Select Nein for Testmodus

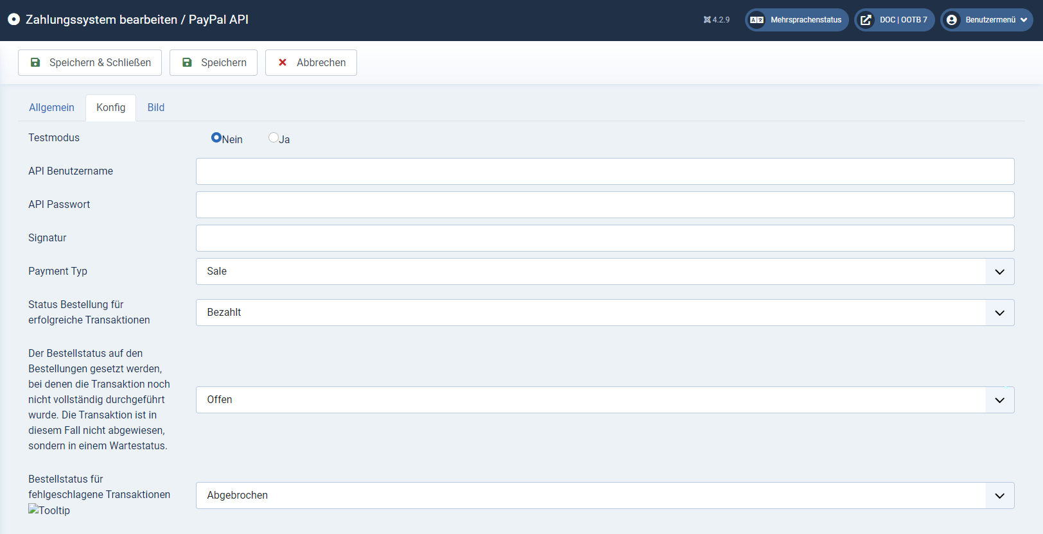click(216, 137)
